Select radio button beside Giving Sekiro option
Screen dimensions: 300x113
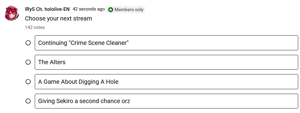pos(28,101)
